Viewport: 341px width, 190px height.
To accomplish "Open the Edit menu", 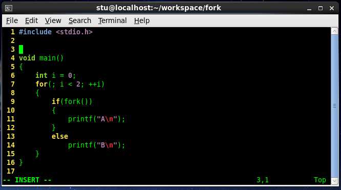I will click(31, 20).
